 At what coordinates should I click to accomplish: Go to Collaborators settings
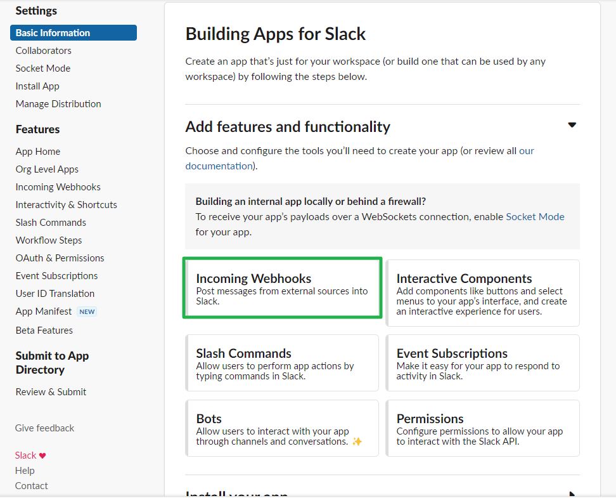pyautogui.click(x=44, y=51)
